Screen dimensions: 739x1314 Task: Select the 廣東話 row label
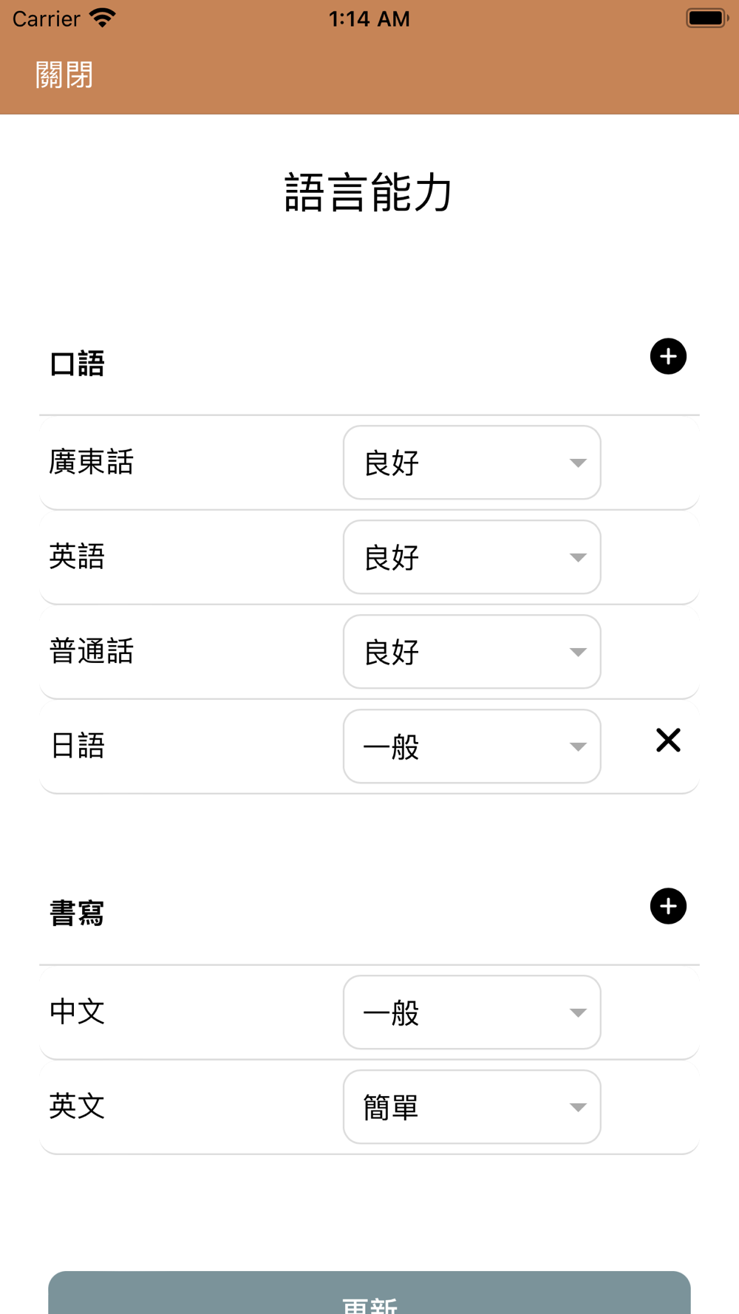tap(92, 463)
